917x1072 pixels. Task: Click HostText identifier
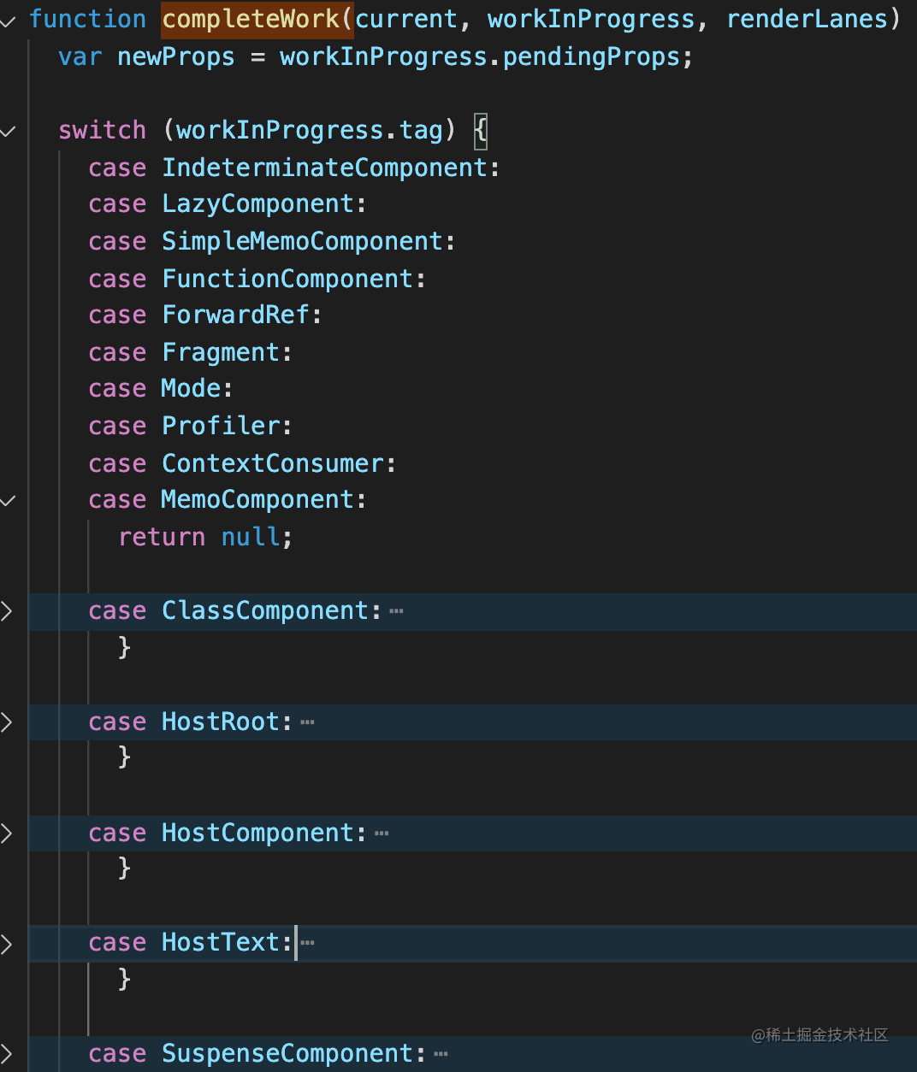(x=221, y=942)
